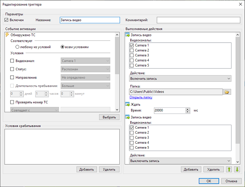Image resolution: width=245 pixels, height=187 pixels.
Task: Click the Событие активации scrollbar thumb
Action: point(117,56)
